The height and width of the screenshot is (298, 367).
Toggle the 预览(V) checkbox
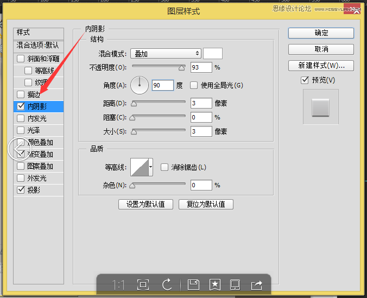[x=305, y=80]
